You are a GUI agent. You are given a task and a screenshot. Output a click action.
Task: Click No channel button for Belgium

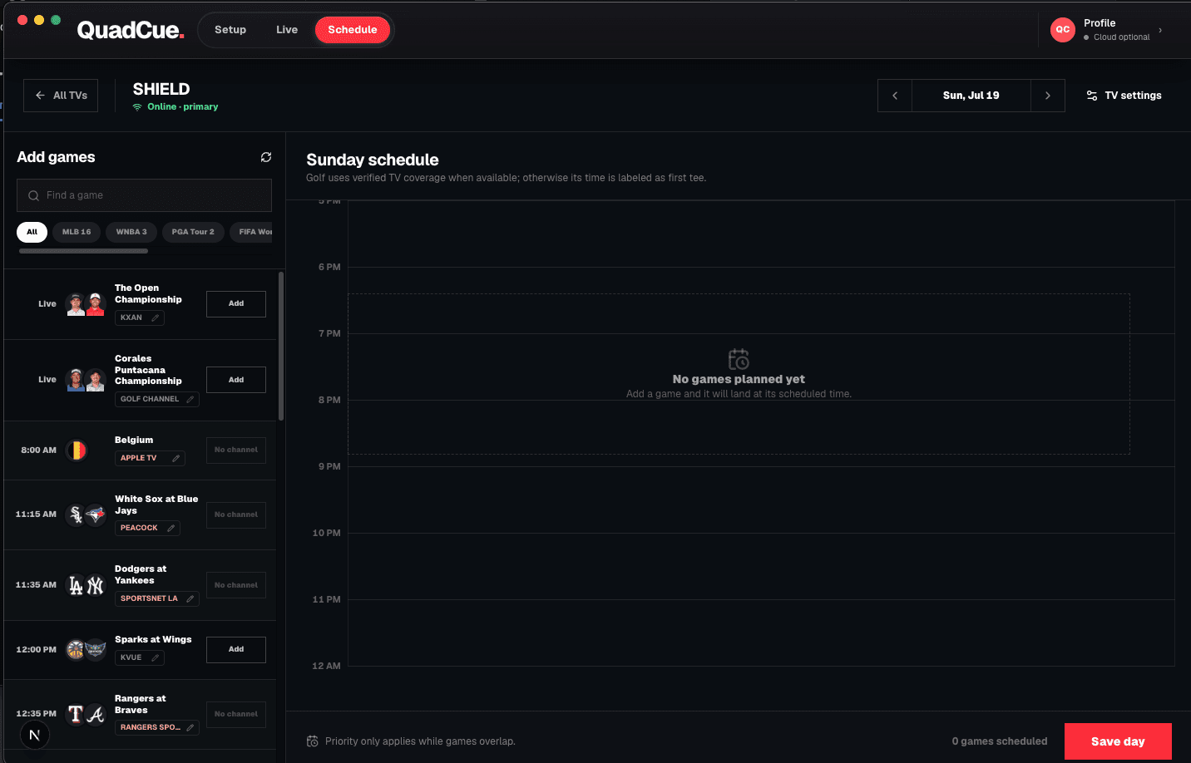tap(236, 450)
